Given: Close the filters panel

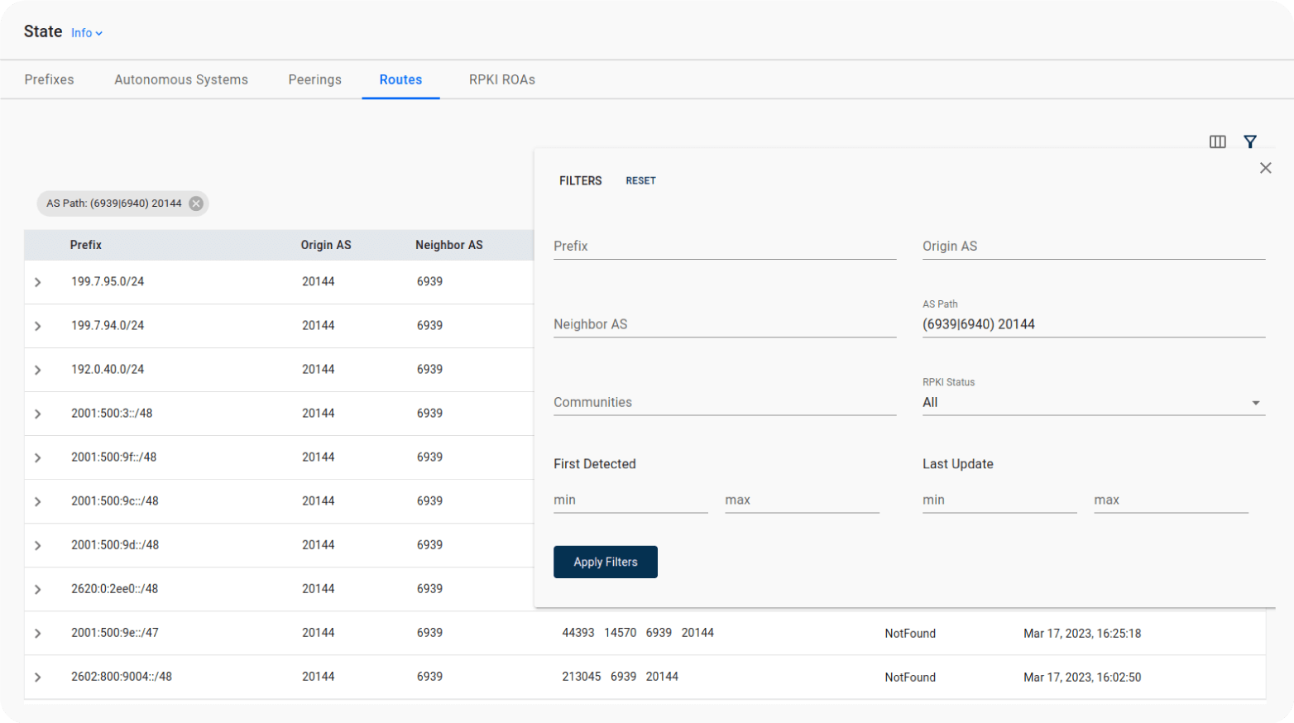Looking at the screenshot, I should tap(1265, 168).
